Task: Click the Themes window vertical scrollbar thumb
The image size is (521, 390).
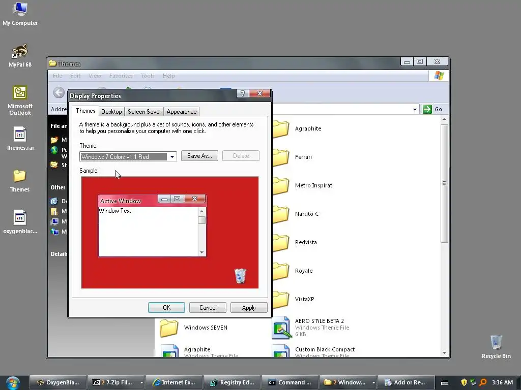Action: (x=444, y=183)
